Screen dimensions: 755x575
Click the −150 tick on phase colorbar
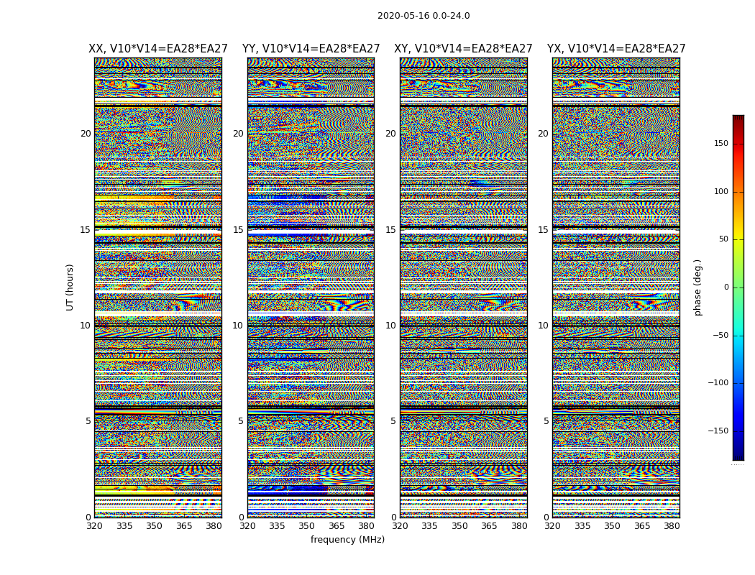(718, 431)
